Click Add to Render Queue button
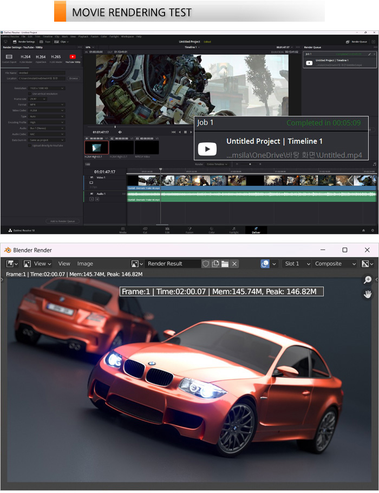 click(x=63, y=221)
